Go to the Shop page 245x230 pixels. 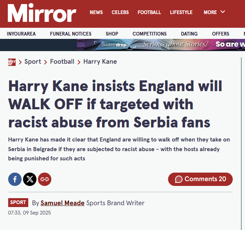coord(112,34)
